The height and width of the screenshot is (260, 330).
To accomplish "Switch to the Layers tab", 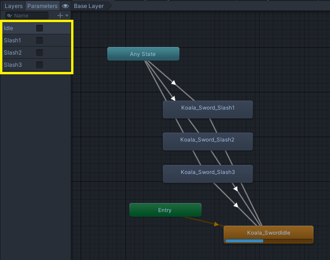I will [x=13, y=6].
